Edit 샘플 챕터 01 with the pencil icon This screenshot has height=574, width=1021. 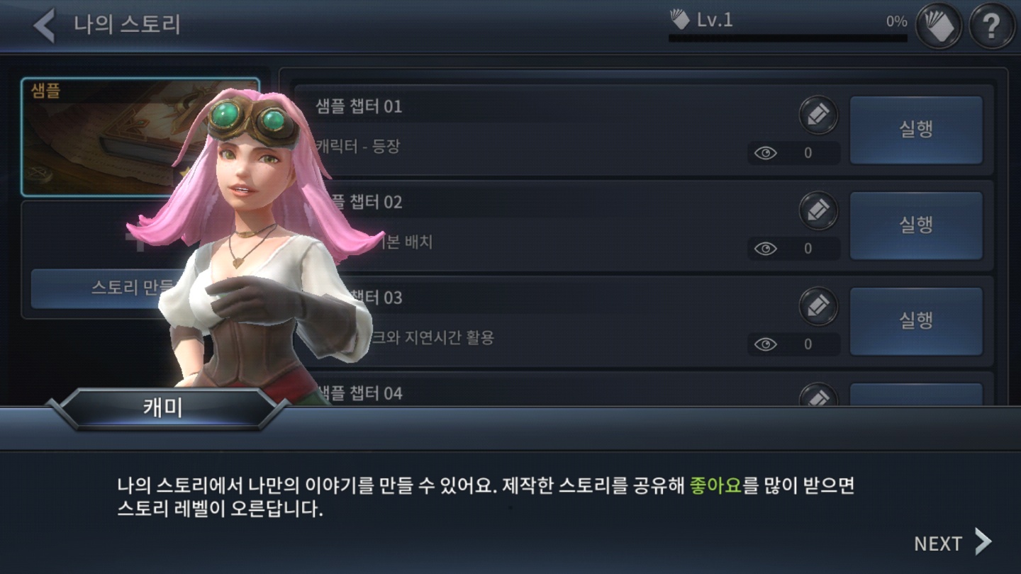pos(818,115)
